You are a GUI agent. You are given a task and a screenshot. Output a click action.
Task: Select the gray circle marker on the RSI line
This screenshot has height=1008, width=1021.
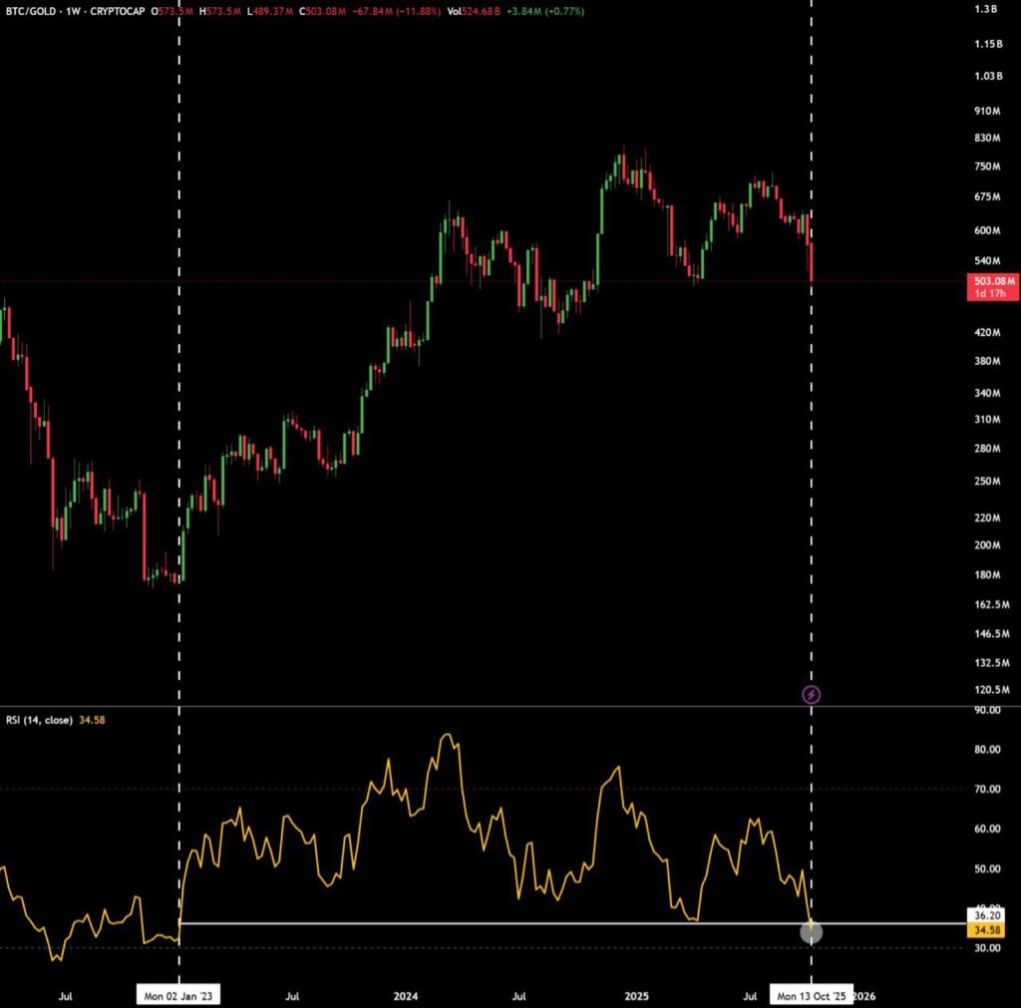coord(811,933)
